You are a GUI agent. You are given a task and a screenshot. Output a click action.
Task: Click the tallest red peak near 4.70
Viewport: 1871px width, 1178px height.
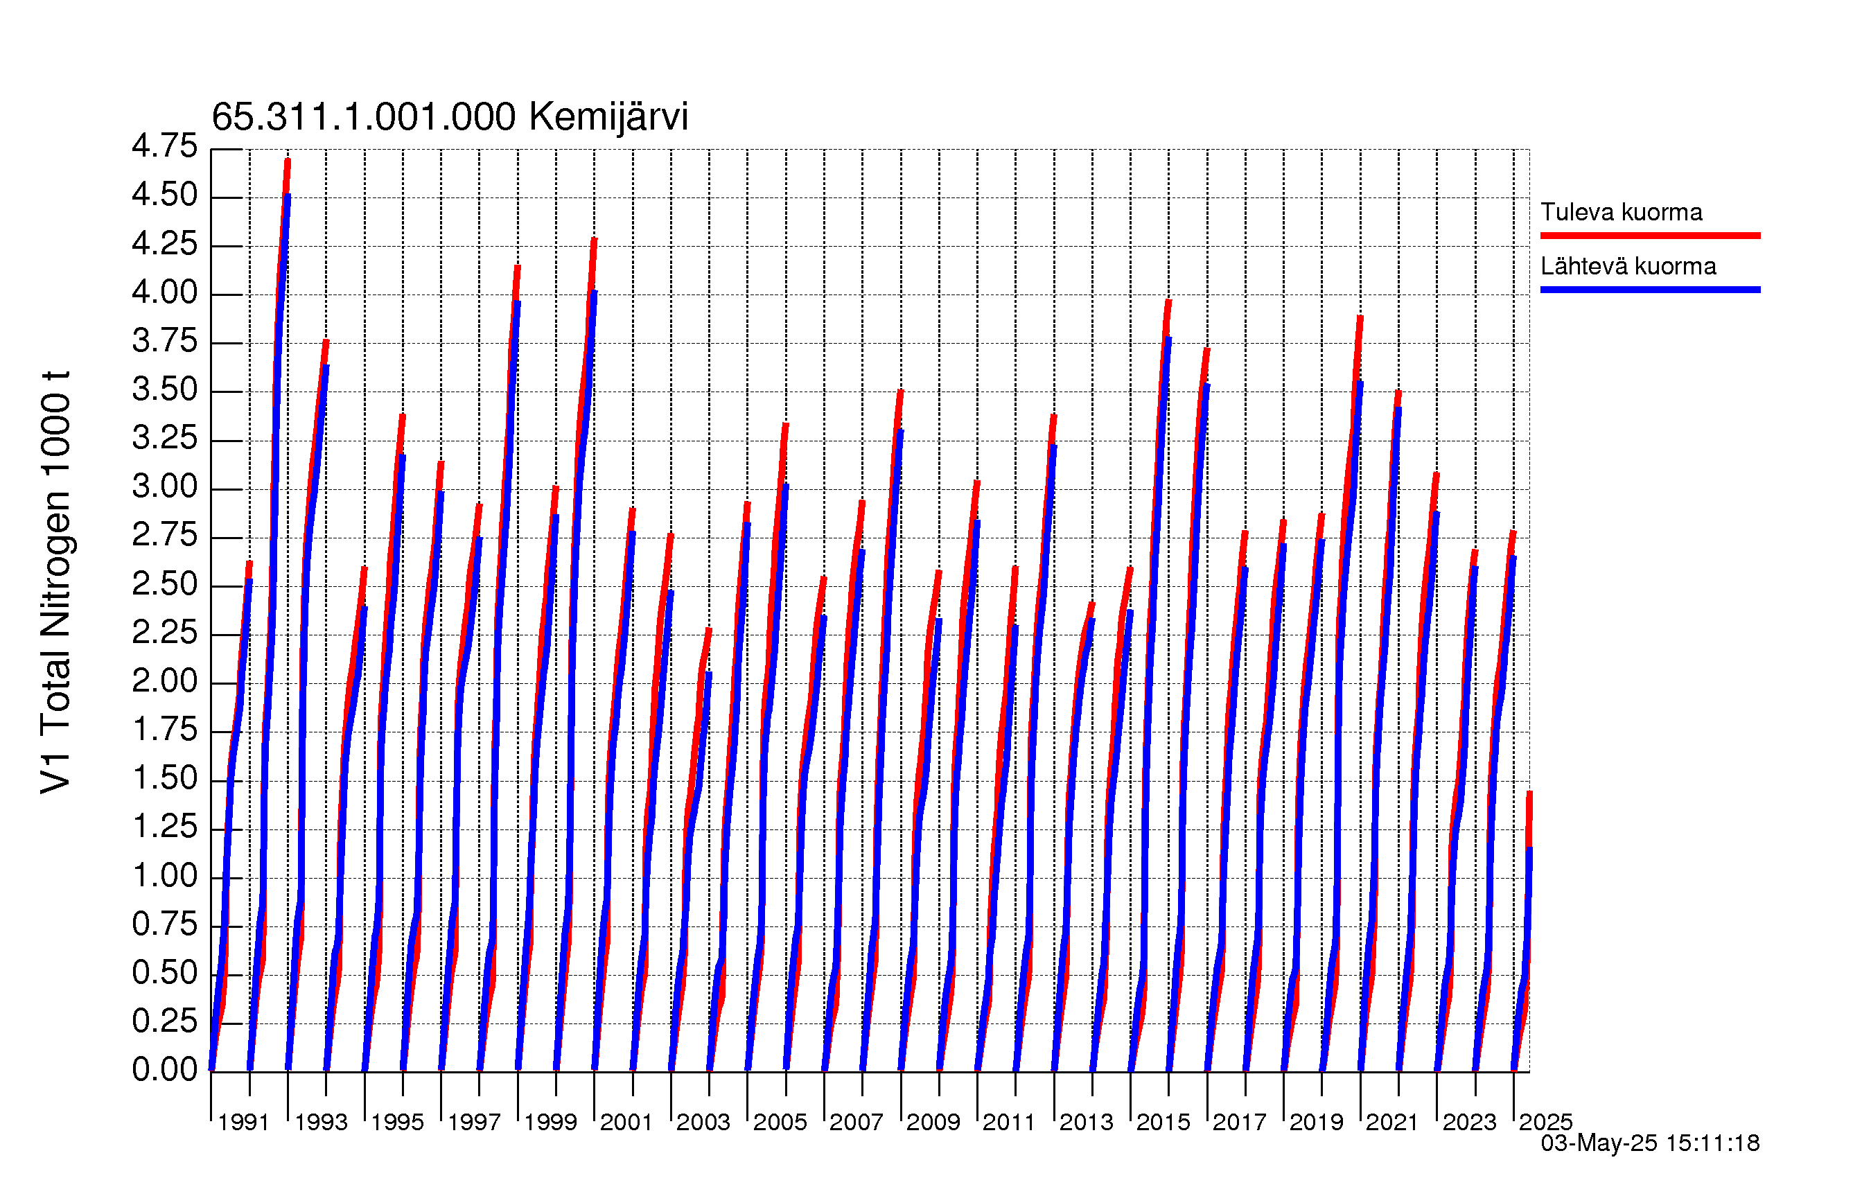click(x=288, y=161)
